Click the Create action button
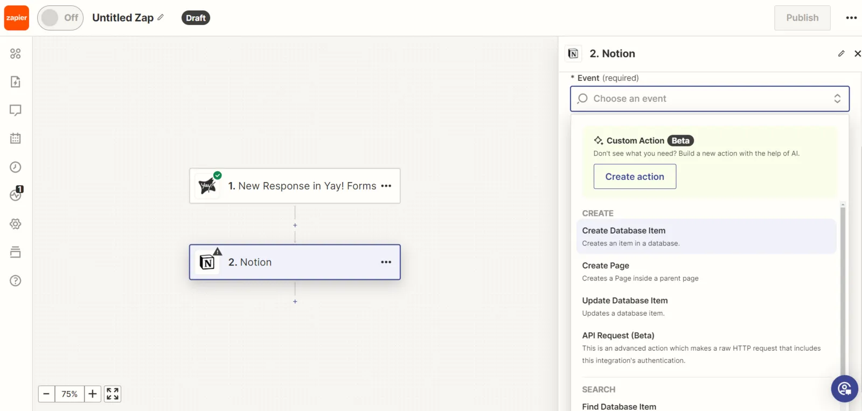The width and height of the screenshot is (862, 411). tap(635, 177)
